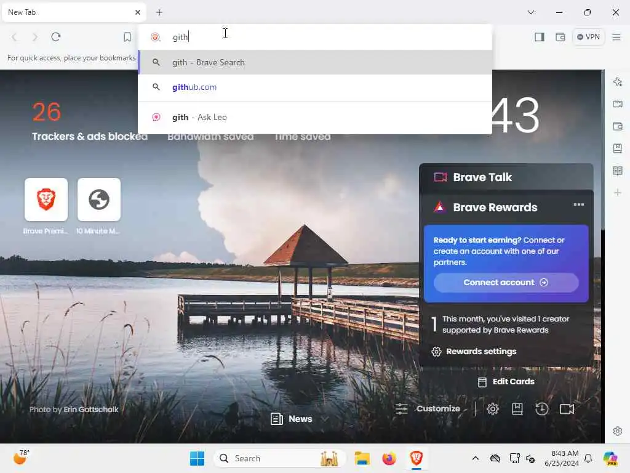The height and width of the screenshot is (473, 630).
Task: Click the Brave icon in the taskbar
Action: (417, 458)
